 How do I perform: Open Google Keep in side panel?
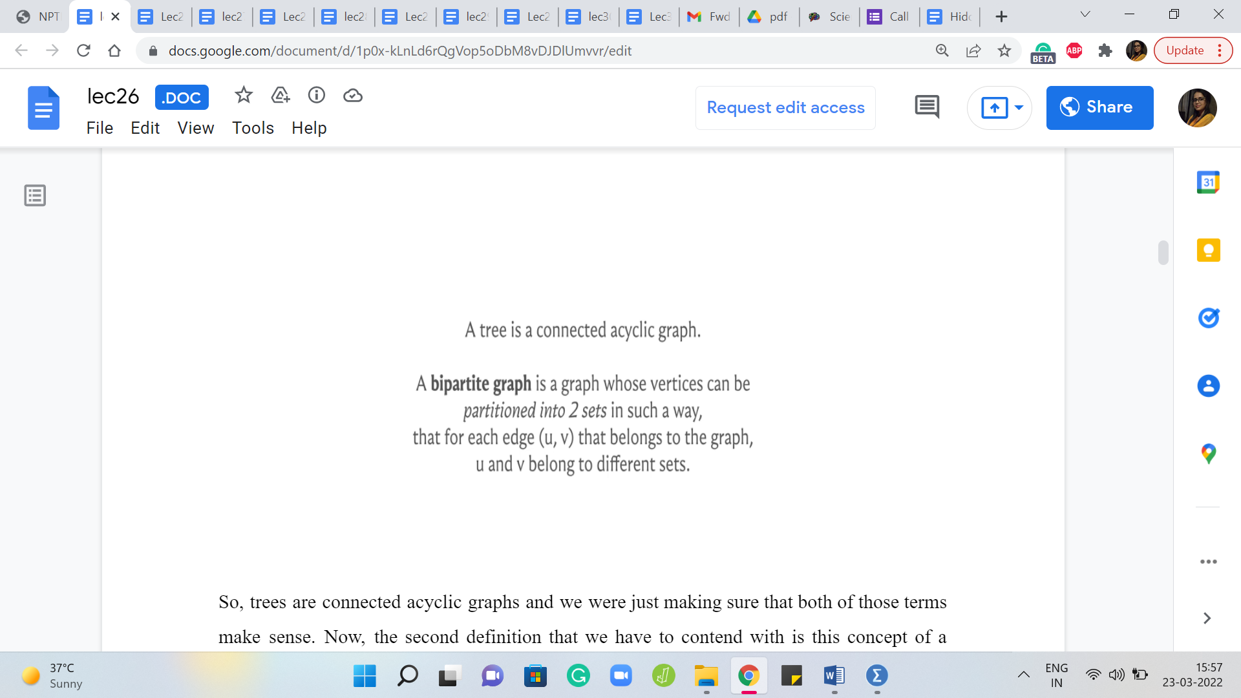pos(1207,250)
